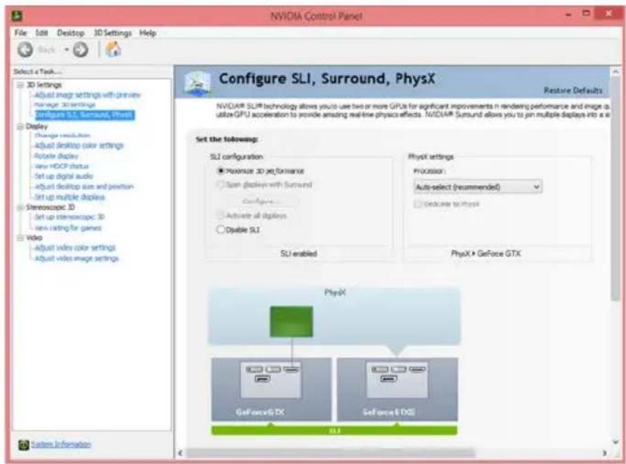Open View rating for games task
Screen dimensions: 626x464
click(68, 228)
